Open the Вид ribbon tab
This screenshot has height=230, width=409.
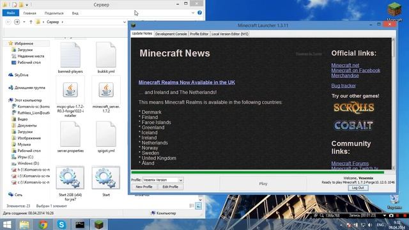[x=75, y=13]
